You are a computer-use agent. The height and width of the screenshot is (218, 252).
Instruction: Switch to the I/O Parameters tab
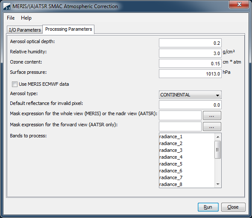25,30
